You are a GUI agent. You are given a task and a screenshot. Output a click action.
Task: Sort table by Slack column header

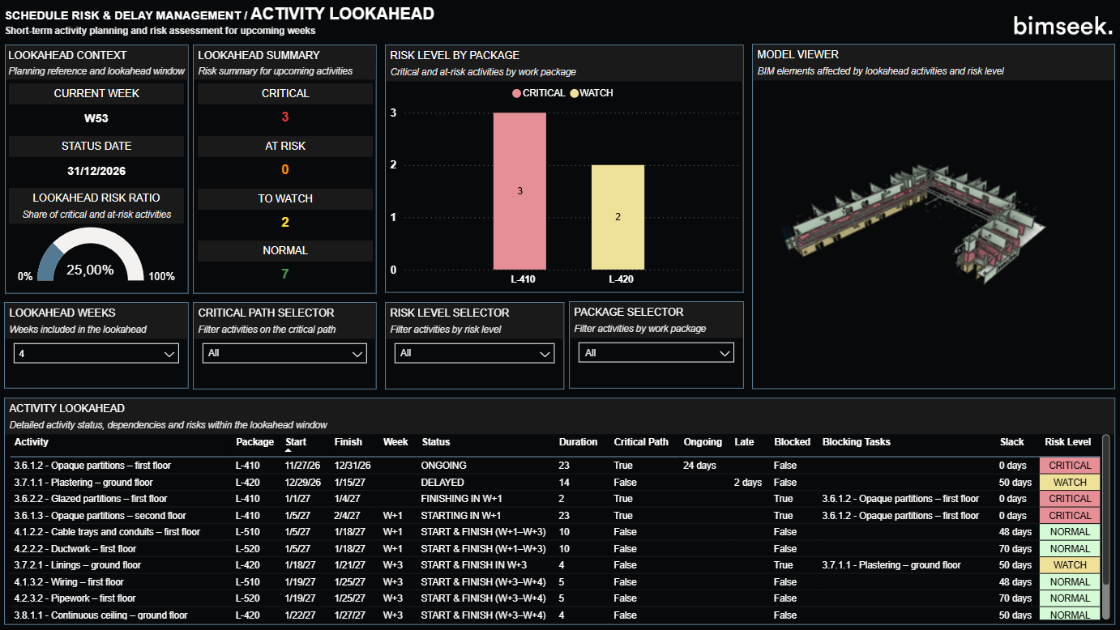click(1011, 442)
